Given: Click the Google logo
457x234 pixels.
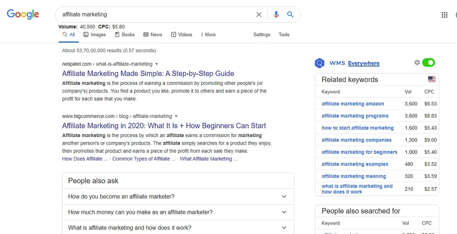Looking at the screenshot, I should point(23,14).
